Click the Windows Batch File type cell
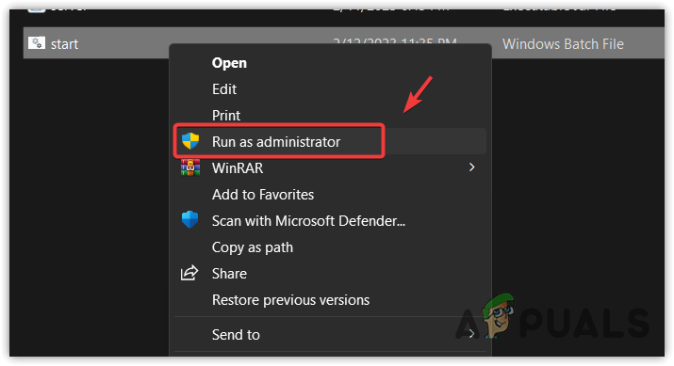Image resolution: width=674 pixels, height=366 pixels. click(563, 44)
